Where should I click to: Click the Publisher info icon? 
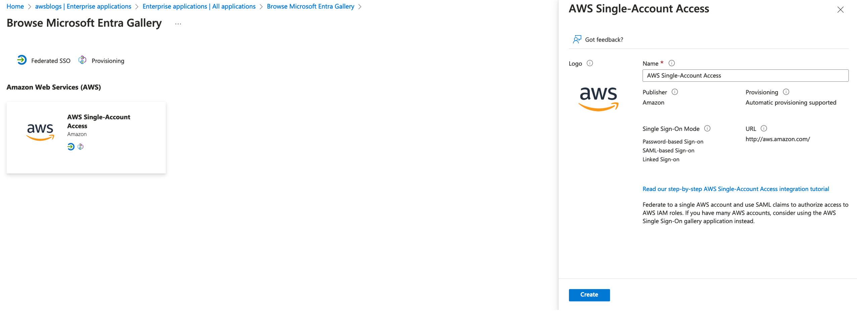[675, 92]
